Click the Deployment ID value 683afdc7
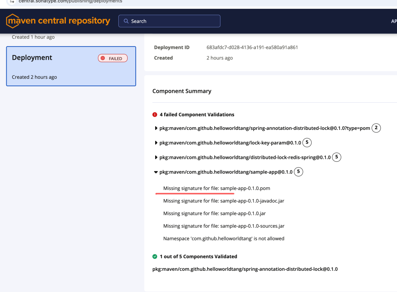Image resolution: width=397 pixels, height=292 pixels. (x=252, y=47)
